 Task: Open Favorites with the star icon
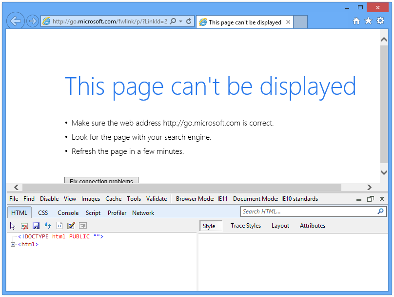coord(368,21)
